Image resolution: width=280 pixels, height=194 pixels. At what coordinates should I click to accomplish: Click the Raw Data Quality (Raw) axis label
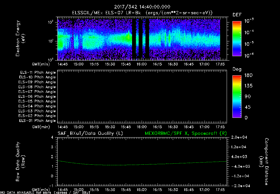coord(20,162)
